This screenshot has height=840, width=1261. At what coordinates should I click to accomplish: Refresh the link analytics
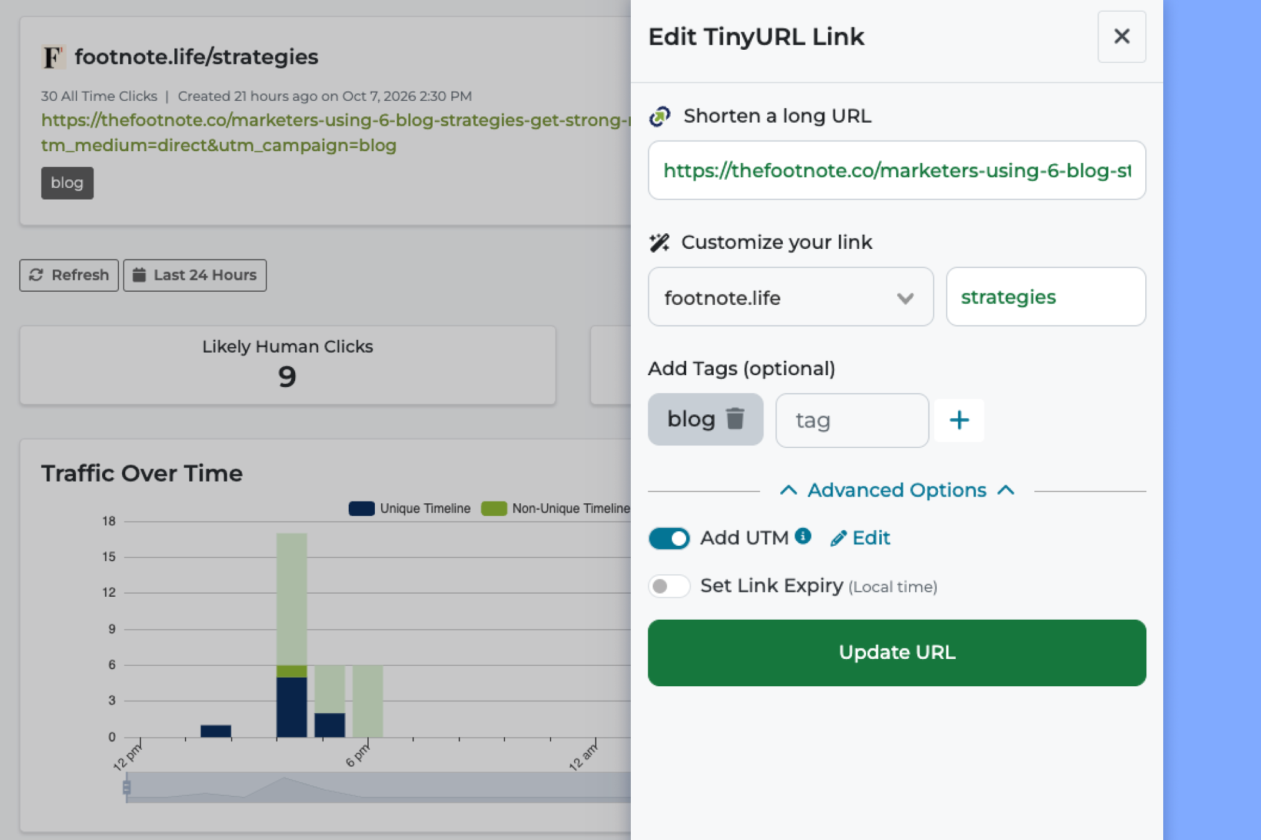tap(69, 275)
